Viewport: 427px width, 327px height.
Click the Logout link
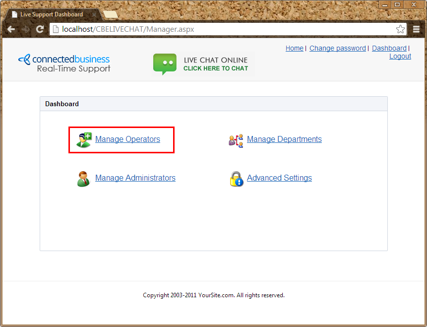tap(400, 56)
